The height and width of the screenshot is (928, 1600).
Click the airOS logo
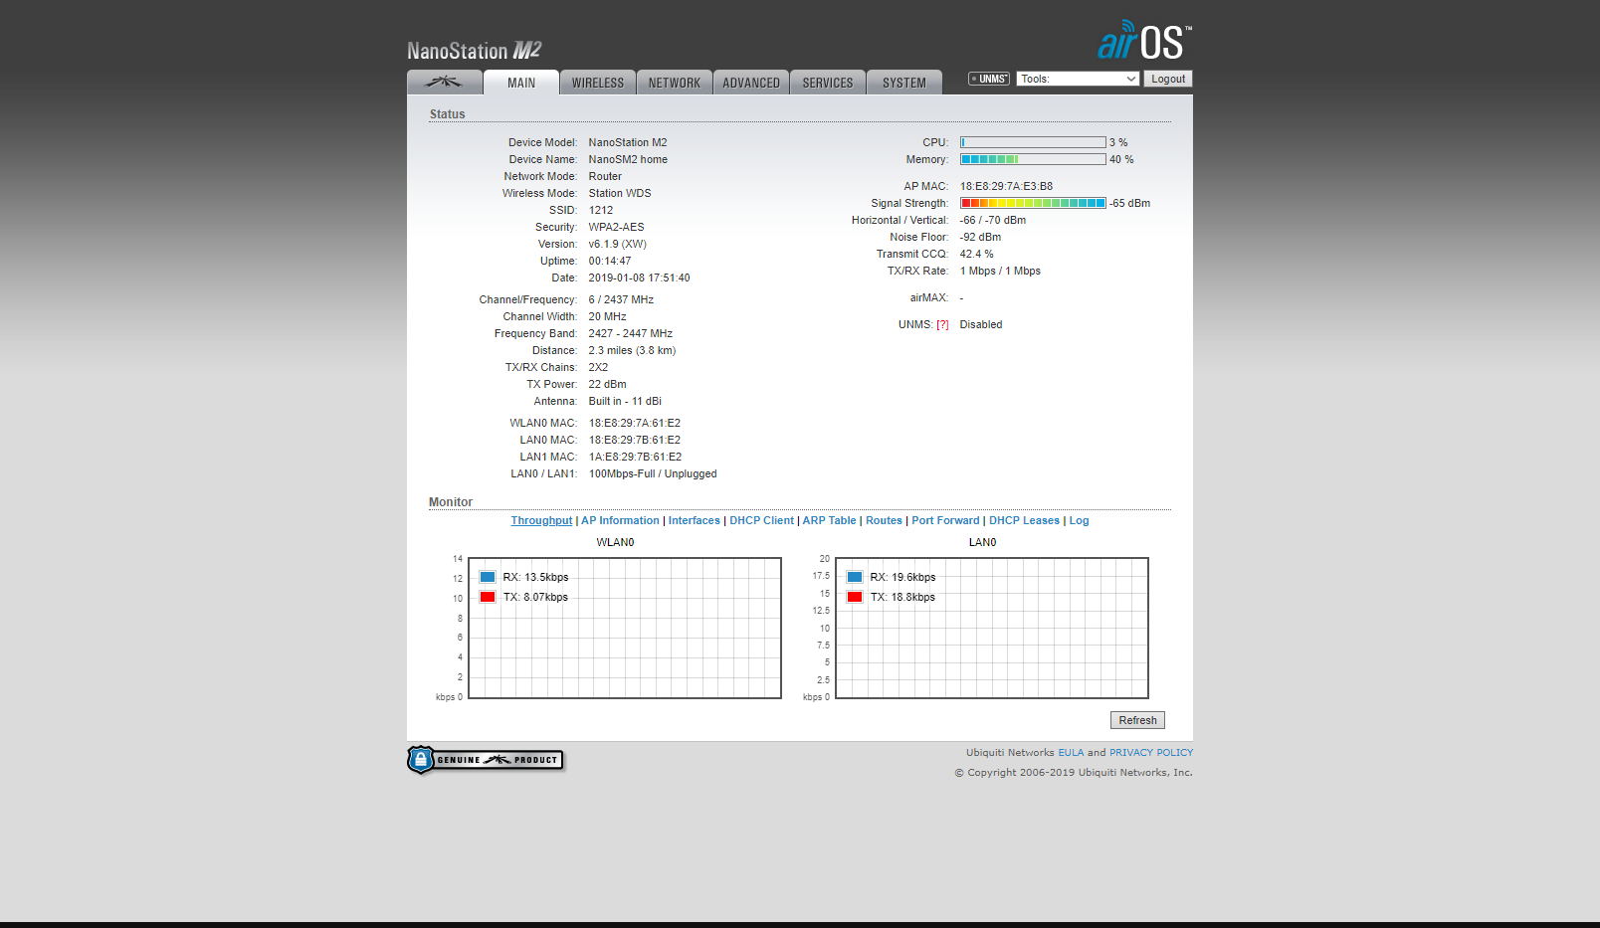(x=1144, y=41)
